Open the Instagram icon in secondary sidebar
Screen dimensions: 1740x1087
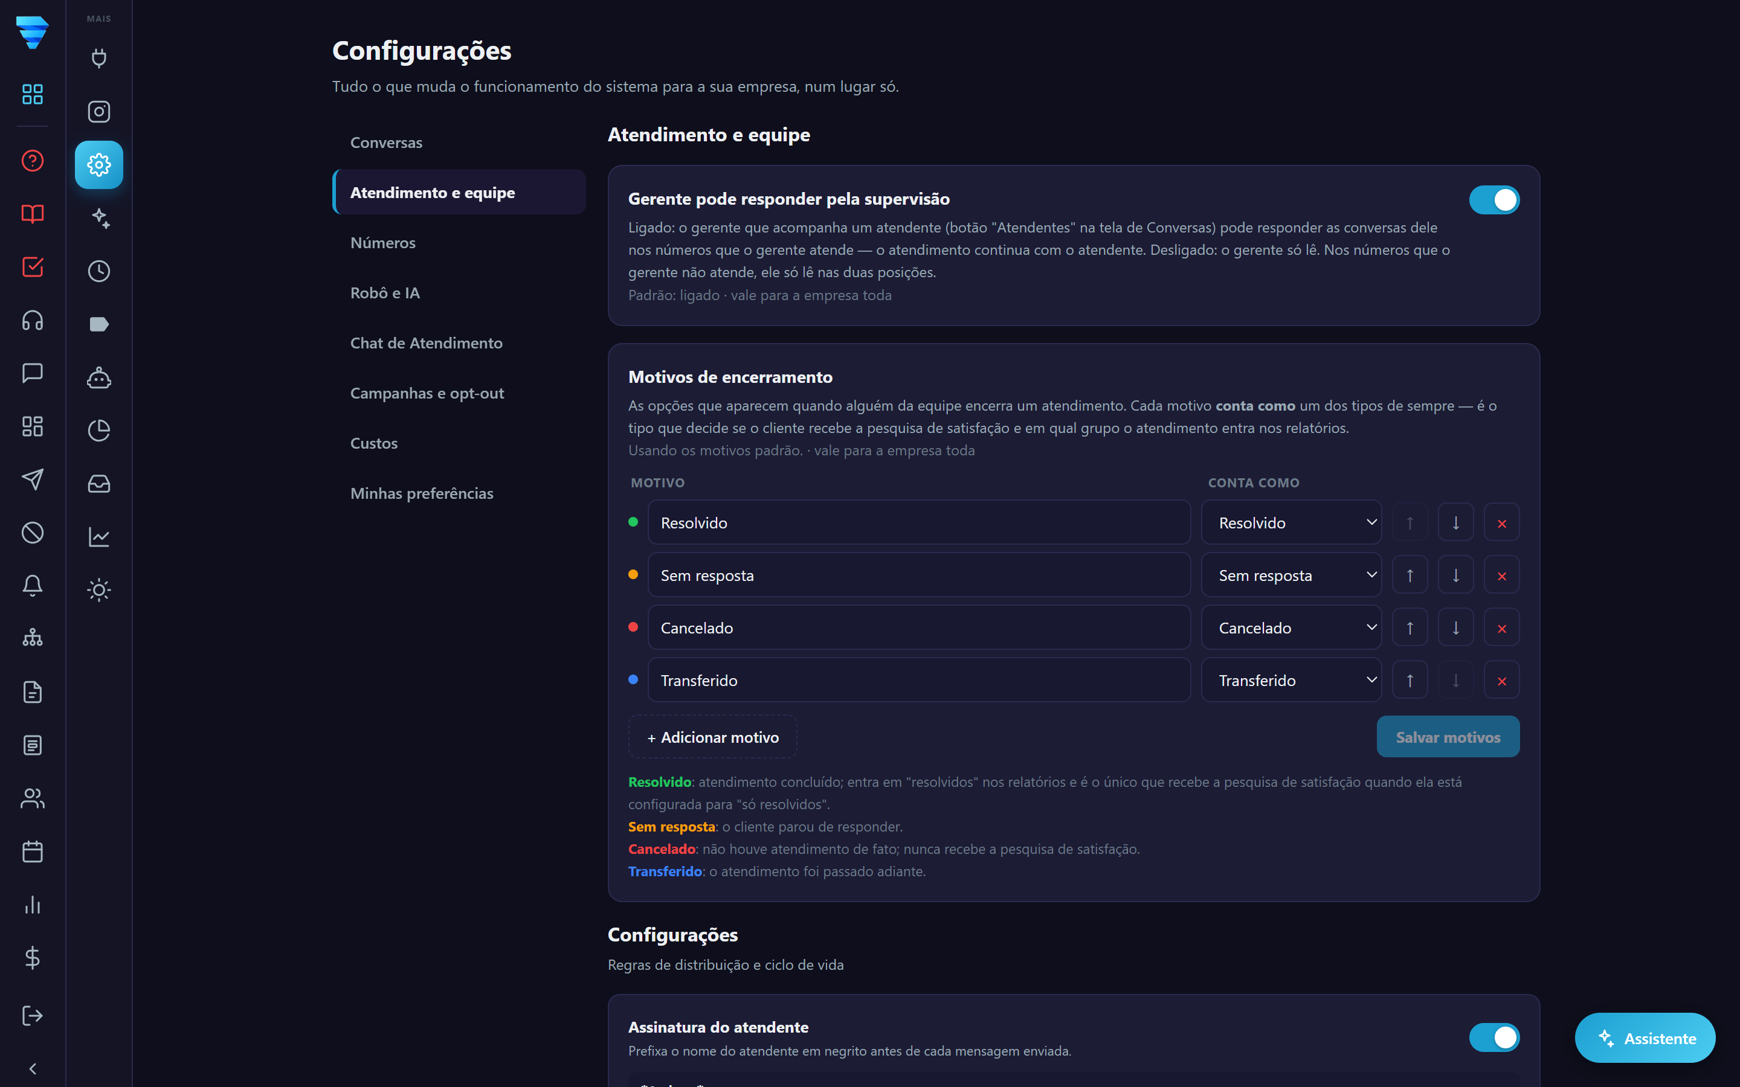(99, 112)
